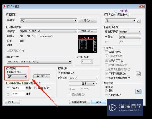Open the 质量 常规 dropdown
This screenshot has height=119, width=152.
(x=130, y=37)
